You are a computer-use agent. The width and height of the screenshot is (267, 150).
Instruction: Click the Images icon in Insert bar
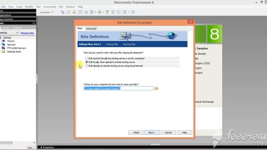[92, 12]
